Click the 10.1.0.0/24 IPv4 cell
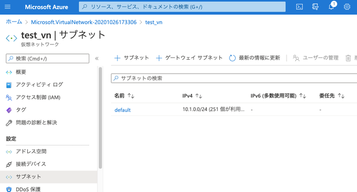The width and height of the screenshot is (357, 192). 213,109
